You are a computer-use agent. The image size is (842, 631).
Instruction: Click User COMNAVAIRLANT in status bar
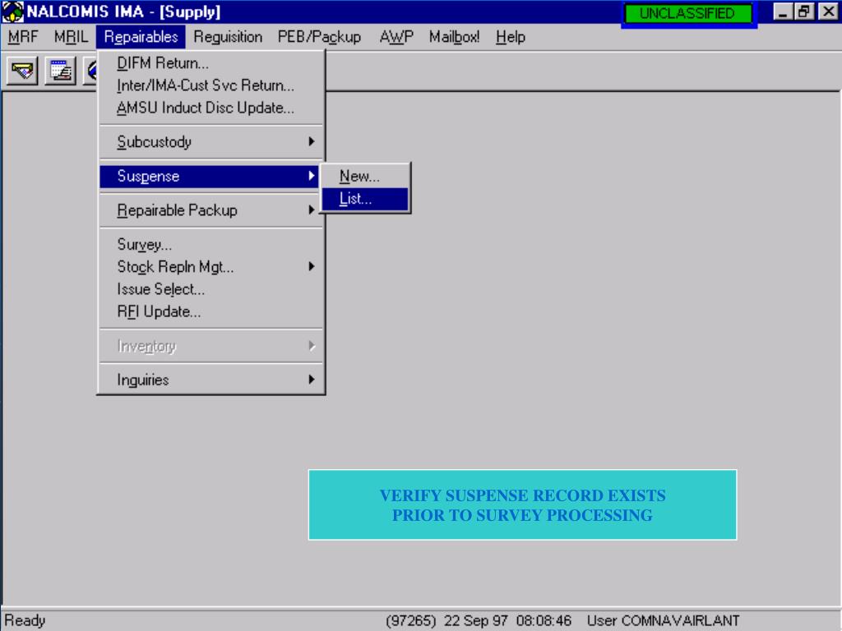point(663,620)
